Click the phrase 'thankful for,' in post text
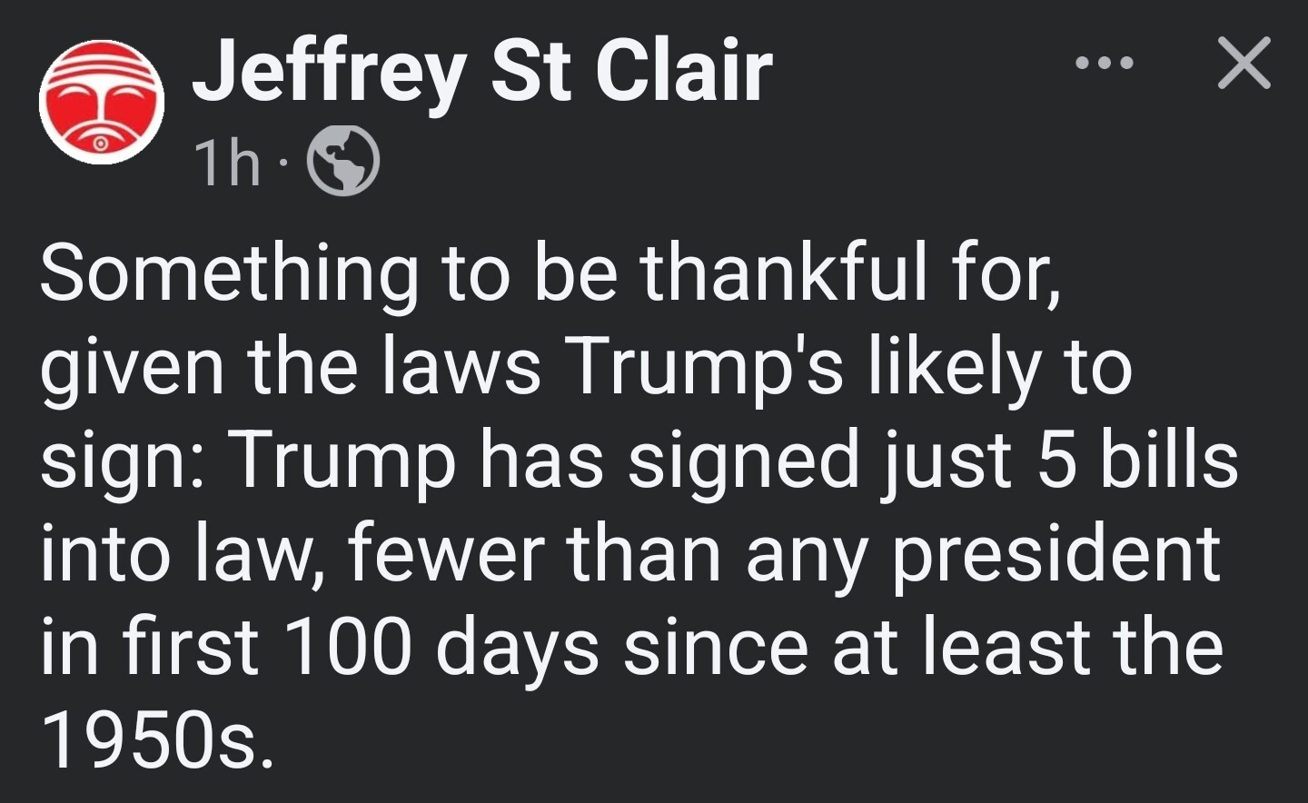Image resolution: width=1308 pixels, height=803 pixels. pyautogui.click(x=851, y=273)
